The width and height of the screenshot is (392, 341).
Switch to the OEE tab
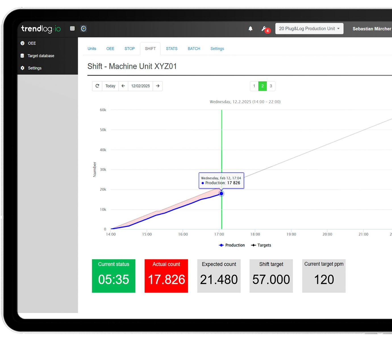pos(110,49)
